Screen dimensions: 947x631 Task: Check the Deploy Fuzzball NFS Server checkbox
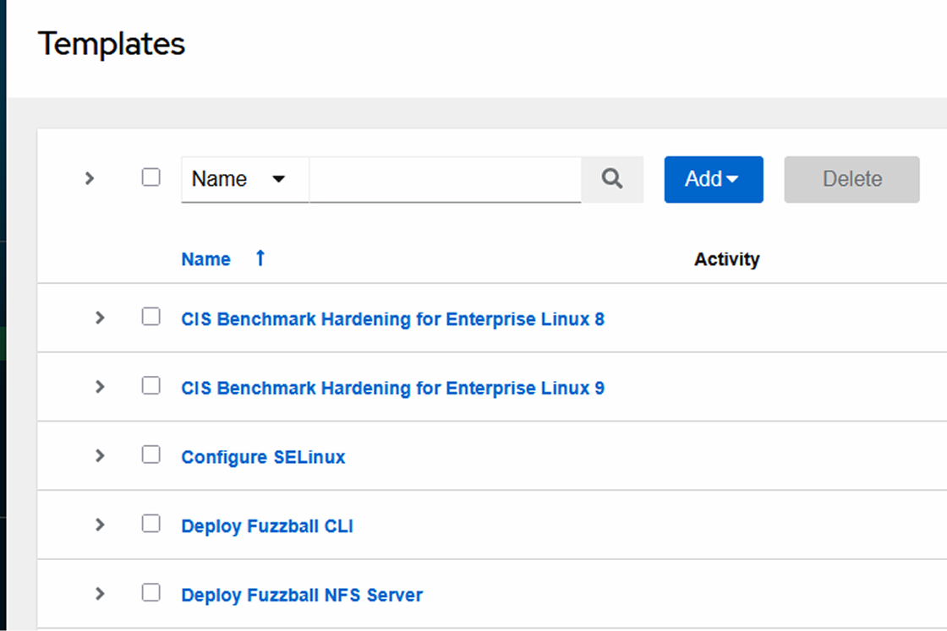click(151, 593)
